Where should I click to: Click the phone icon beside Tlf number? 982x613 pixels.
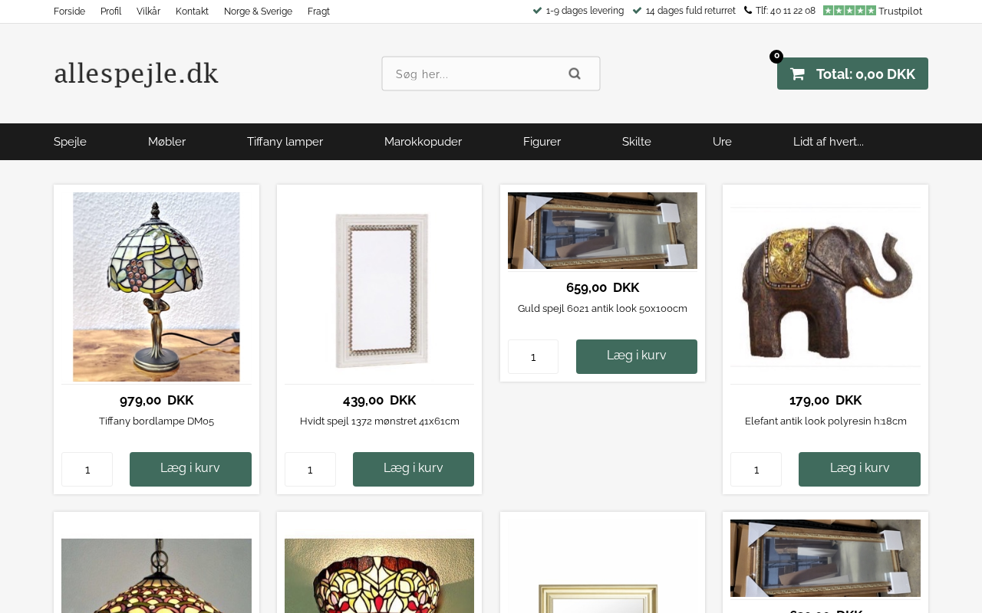click(x=748, y=11)
